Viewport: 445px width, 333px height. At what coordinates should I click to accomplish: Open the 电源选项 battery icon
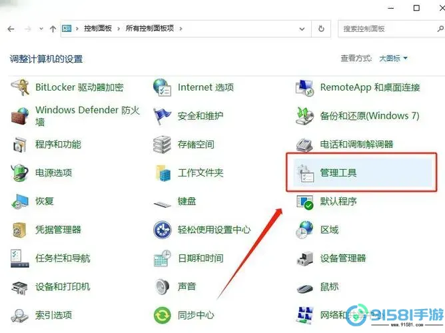(x=20, y=172)
